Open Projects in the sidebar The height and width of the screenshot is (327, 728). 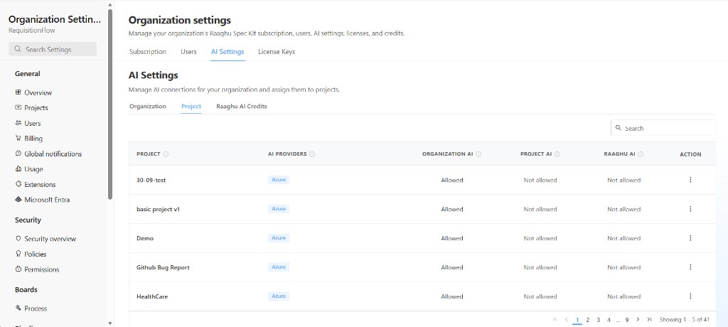[31, 108]
